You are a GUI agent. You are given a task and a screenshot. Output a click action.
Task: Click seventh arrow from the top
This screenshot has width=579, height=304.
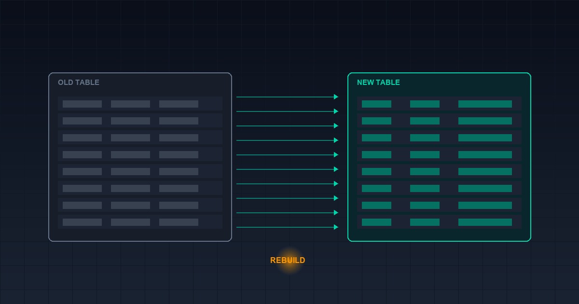tap(288, 184)
